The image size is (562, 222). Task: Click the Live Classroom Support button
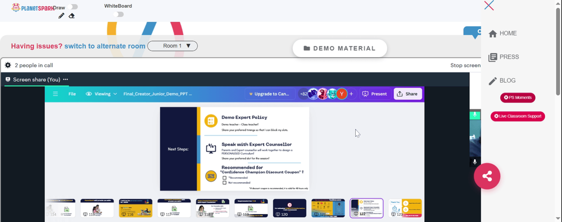click(x=518, y=116)
